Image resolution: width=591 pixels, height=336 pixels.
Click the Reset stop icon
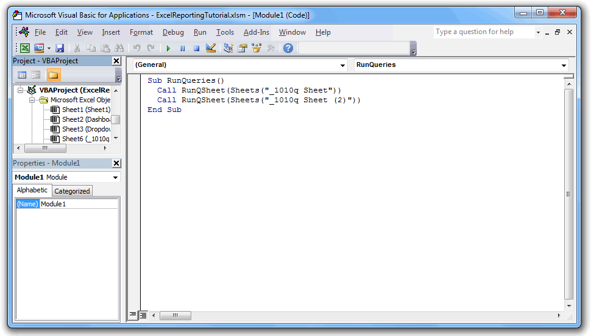tap(196, 48)
